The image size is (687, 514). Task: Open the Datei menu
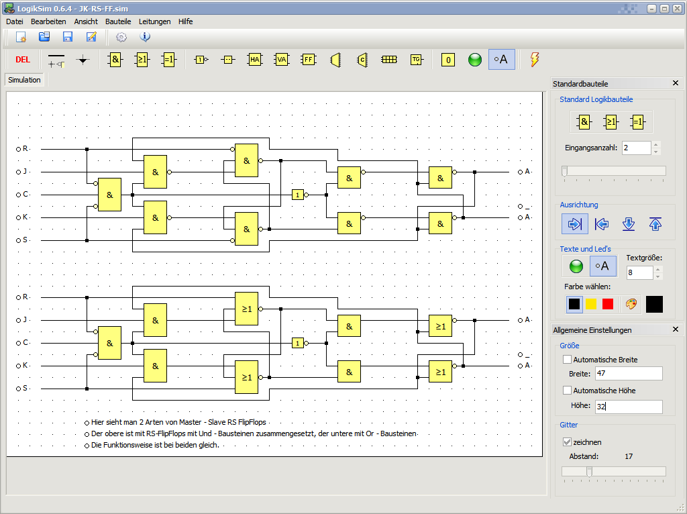coord(15,21)
